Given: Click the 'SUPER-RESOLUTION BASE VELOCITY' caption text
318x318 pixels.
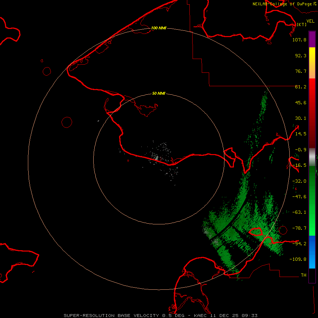Looking at the screenshot, I should click(x=111, y=316).
